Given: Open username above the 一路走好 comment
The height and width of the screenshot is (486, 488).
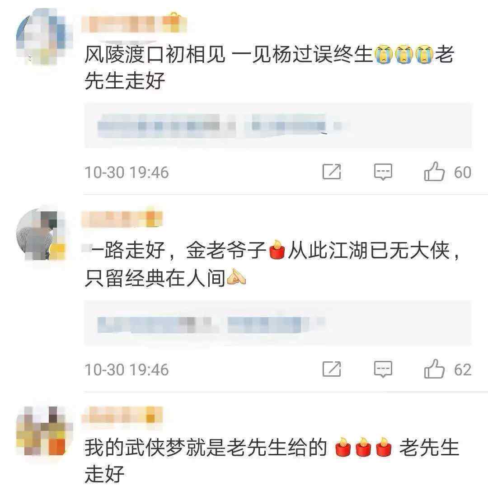Looking at the screenshot, I should coord(122,219).
